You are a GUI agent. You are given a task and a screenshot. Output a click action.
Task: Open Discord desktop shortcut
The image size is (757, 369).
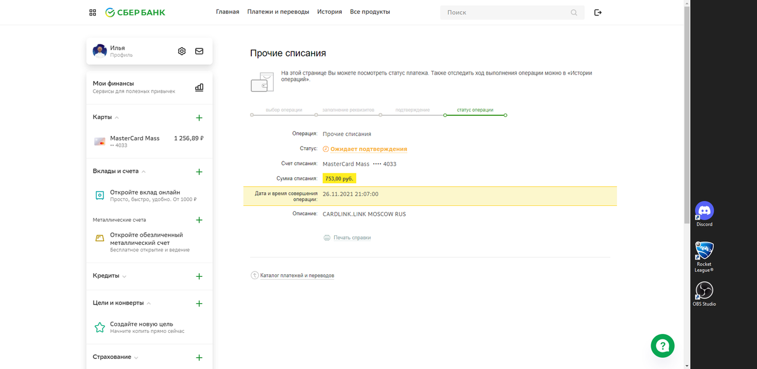704,214
